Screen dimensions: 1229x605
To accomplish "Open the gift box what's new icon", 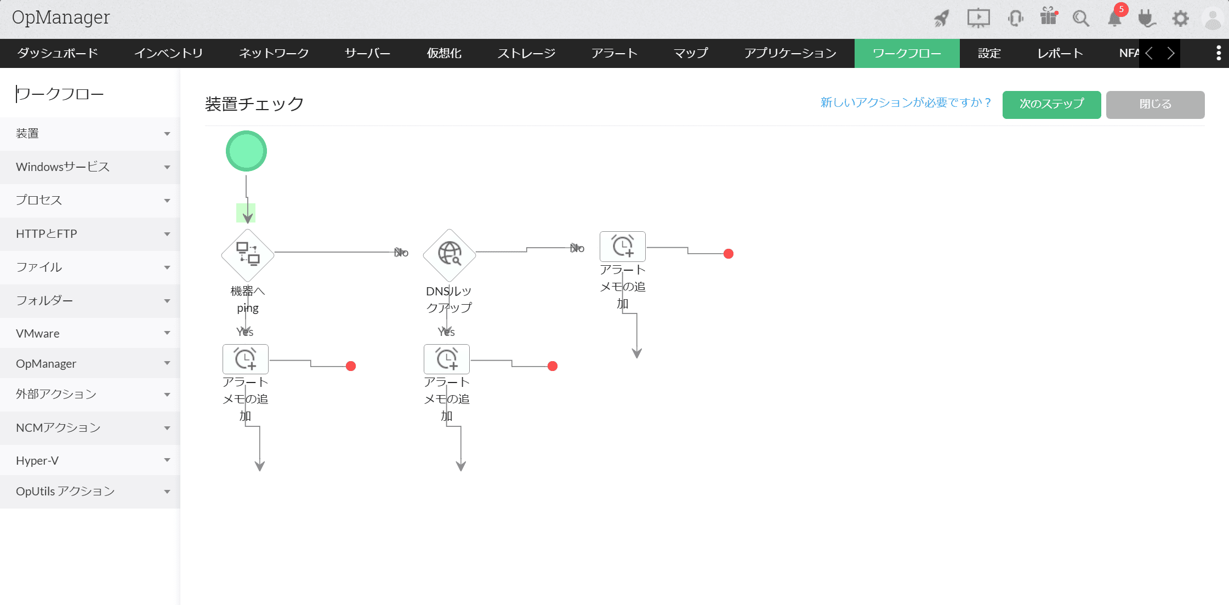I will coord(1049,16).
